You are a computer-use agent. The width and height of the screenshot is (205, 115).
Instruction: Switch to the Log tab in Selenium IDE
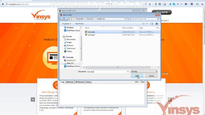(62, 82)
